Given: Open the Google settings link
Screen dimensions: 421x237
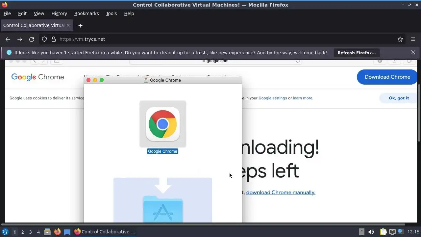Looking at the screenshot, I should (273, 98).
